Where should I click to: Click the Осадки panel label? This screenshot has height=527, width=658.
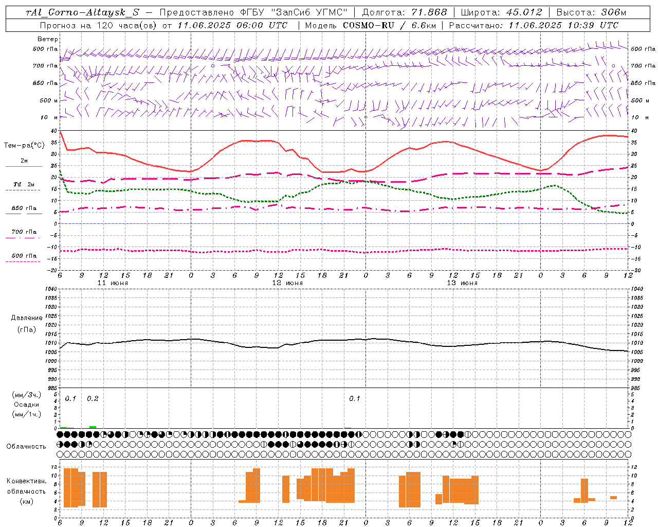(27, 405)
